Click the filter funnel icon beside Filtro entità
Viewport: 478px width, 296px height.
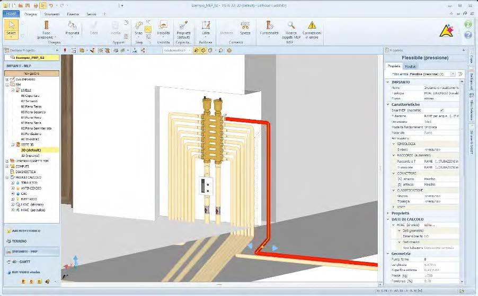tap(460, 74)
